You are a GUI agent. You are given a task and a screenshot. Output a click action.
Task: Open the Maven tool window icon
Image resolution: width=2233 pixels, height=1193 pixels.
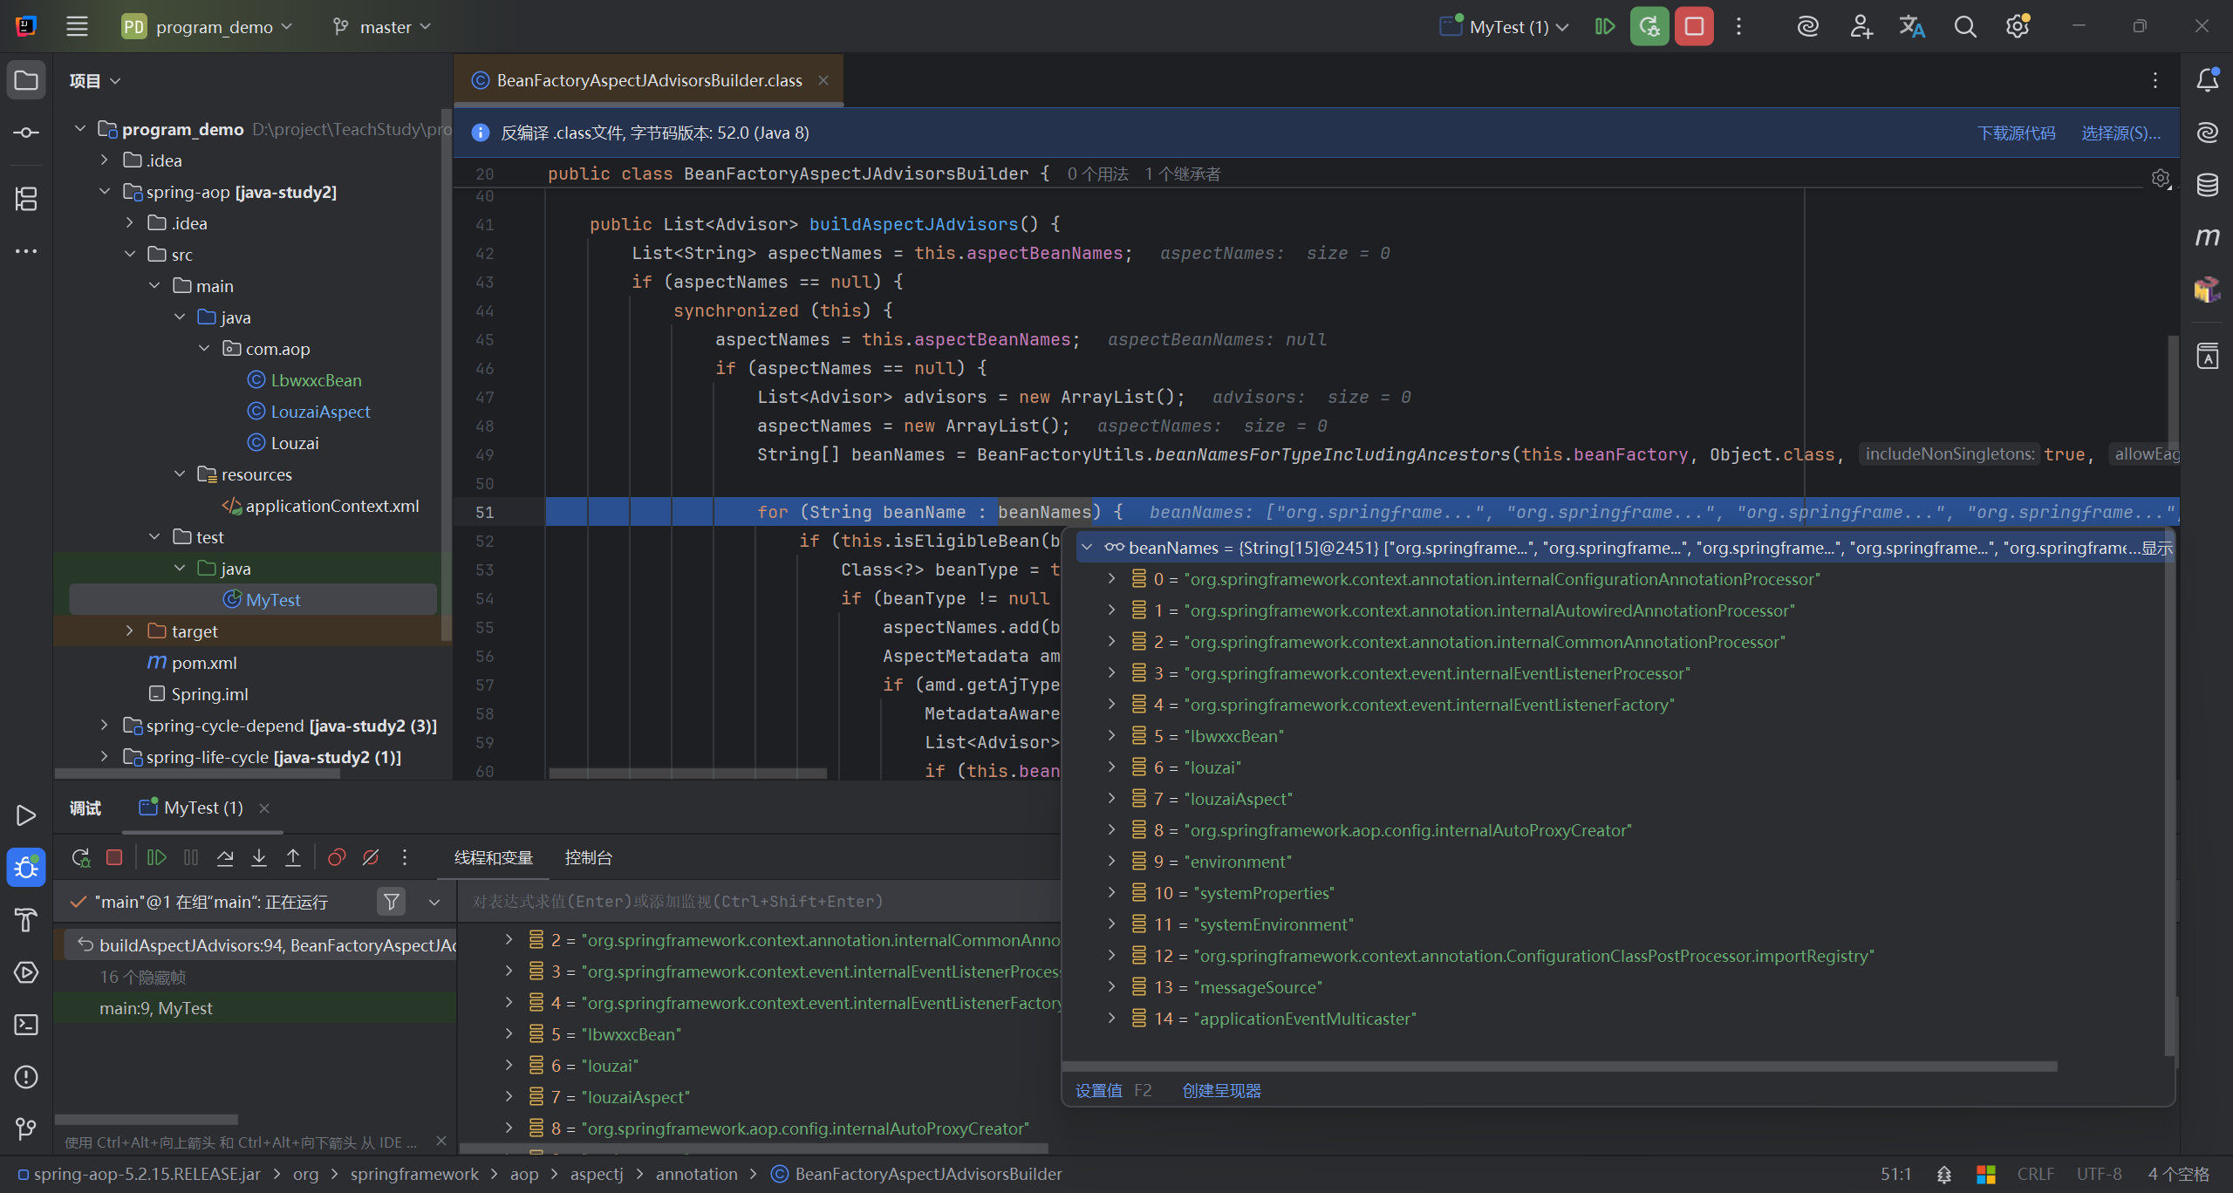coord(2208,237)
